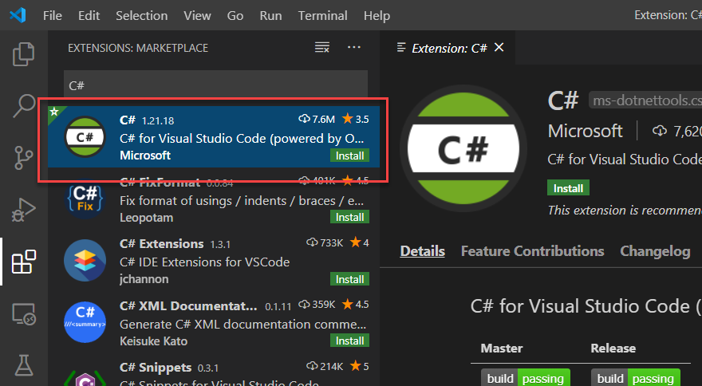Close the Extension: C# editor tab
Image resolution: width=702 pixels, height=386 pixels.
pyautogui.click(x=499, y=48)
